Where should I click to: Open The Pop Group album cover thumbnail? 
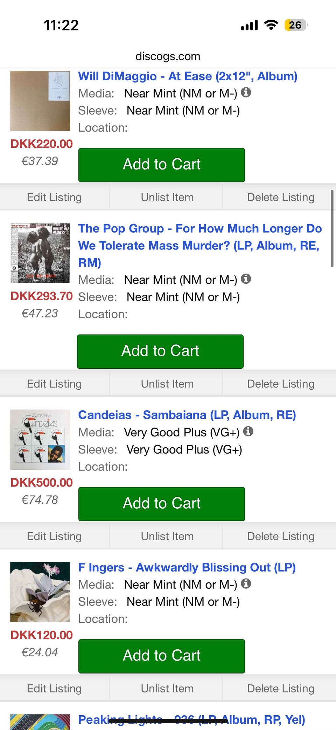pyautogui.click(x=40, y=253)
